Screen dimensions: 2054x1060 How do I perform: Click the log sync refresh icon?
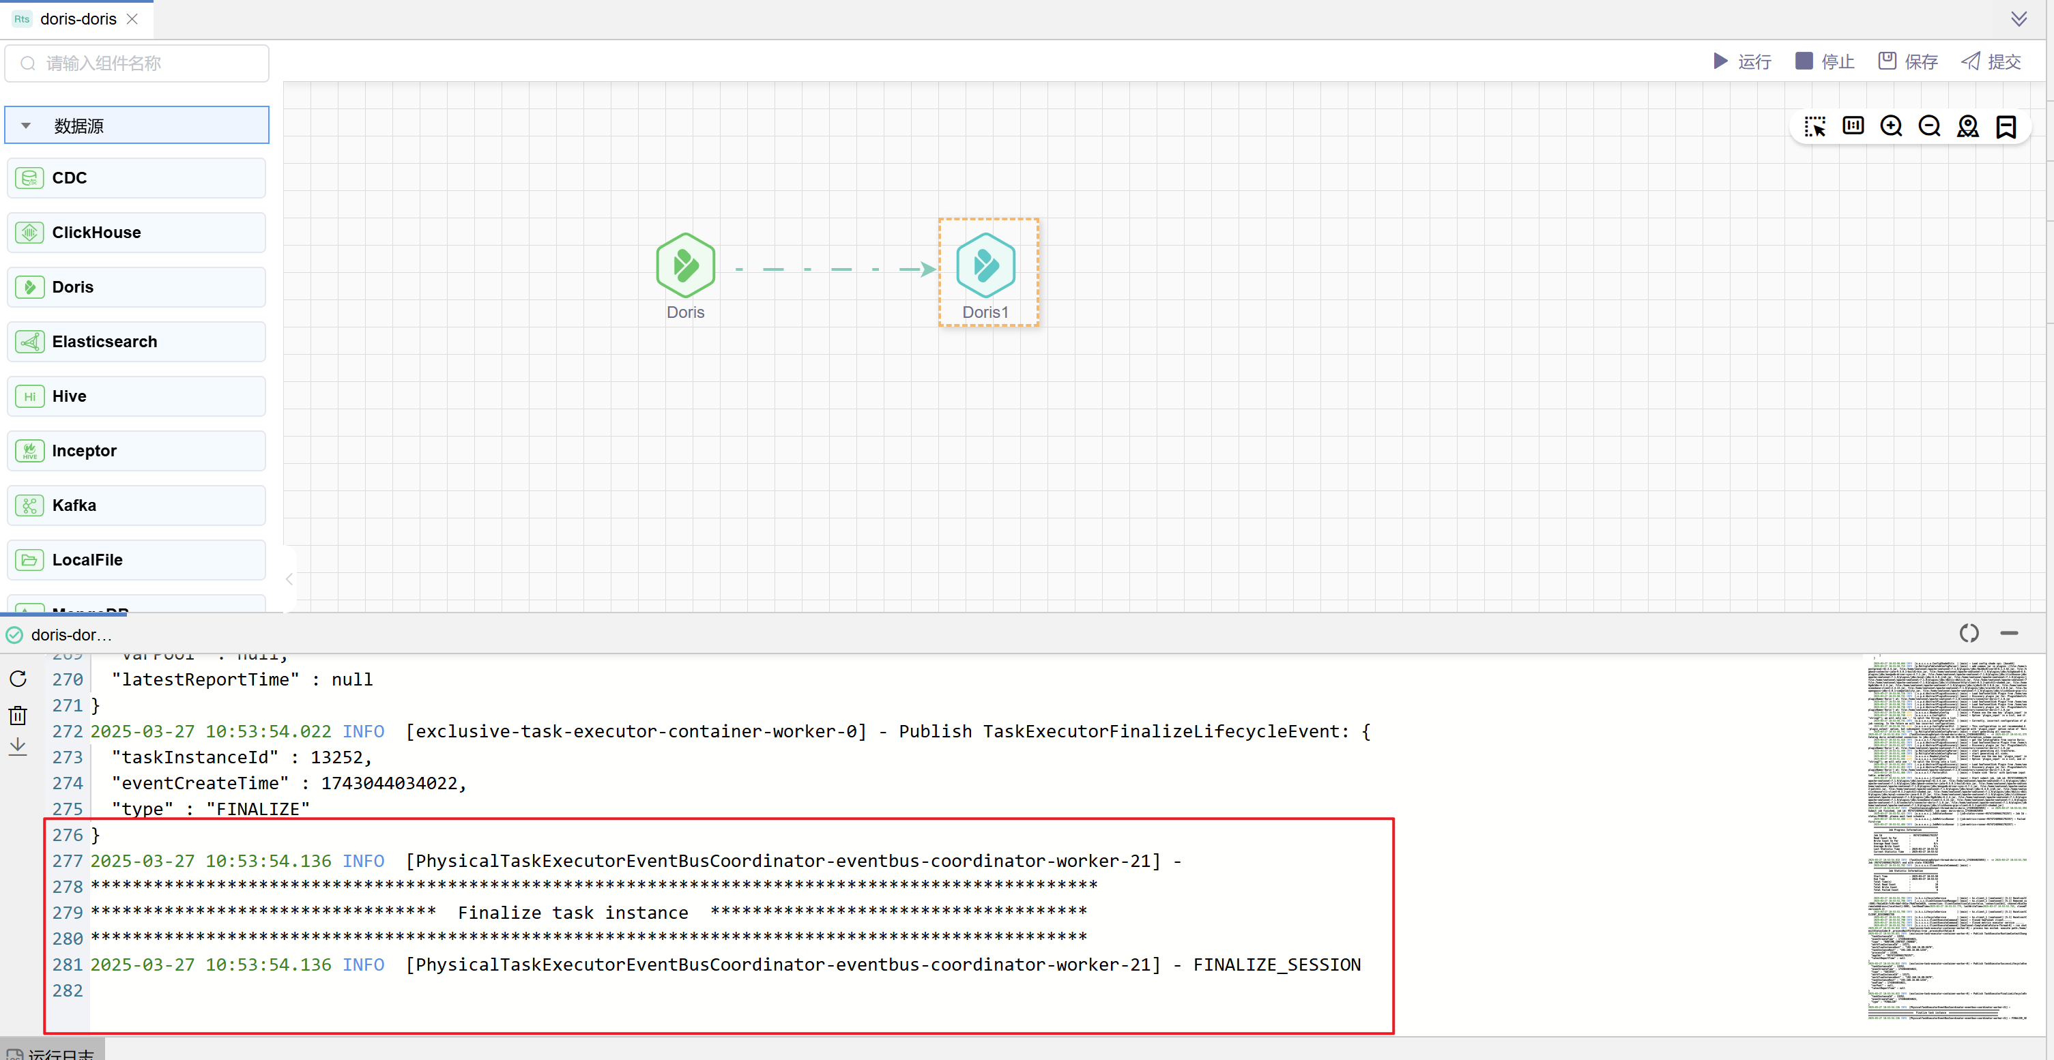tap(1969, 634)
